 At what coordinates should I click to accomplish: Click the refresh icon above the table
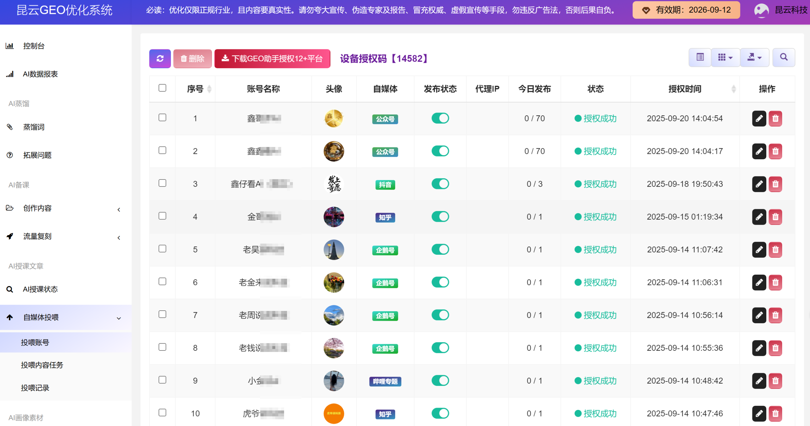[160, 58]
